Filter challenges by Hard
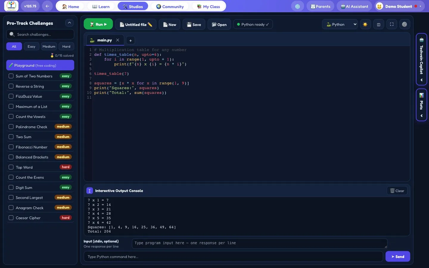 66,46
